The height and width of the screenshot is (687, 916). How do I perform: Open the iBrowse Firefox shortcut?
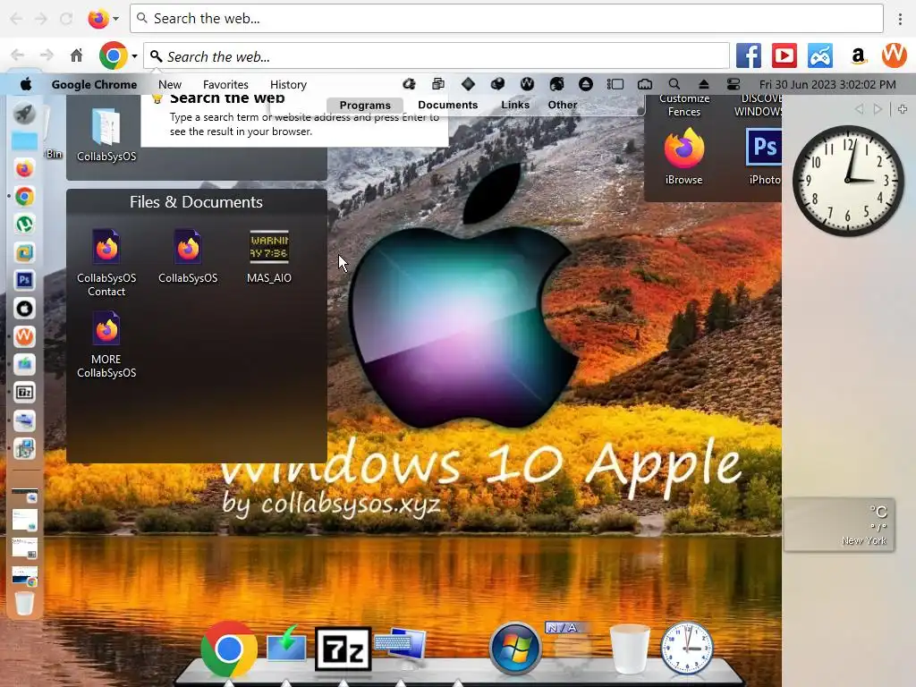tap(683, 156)
